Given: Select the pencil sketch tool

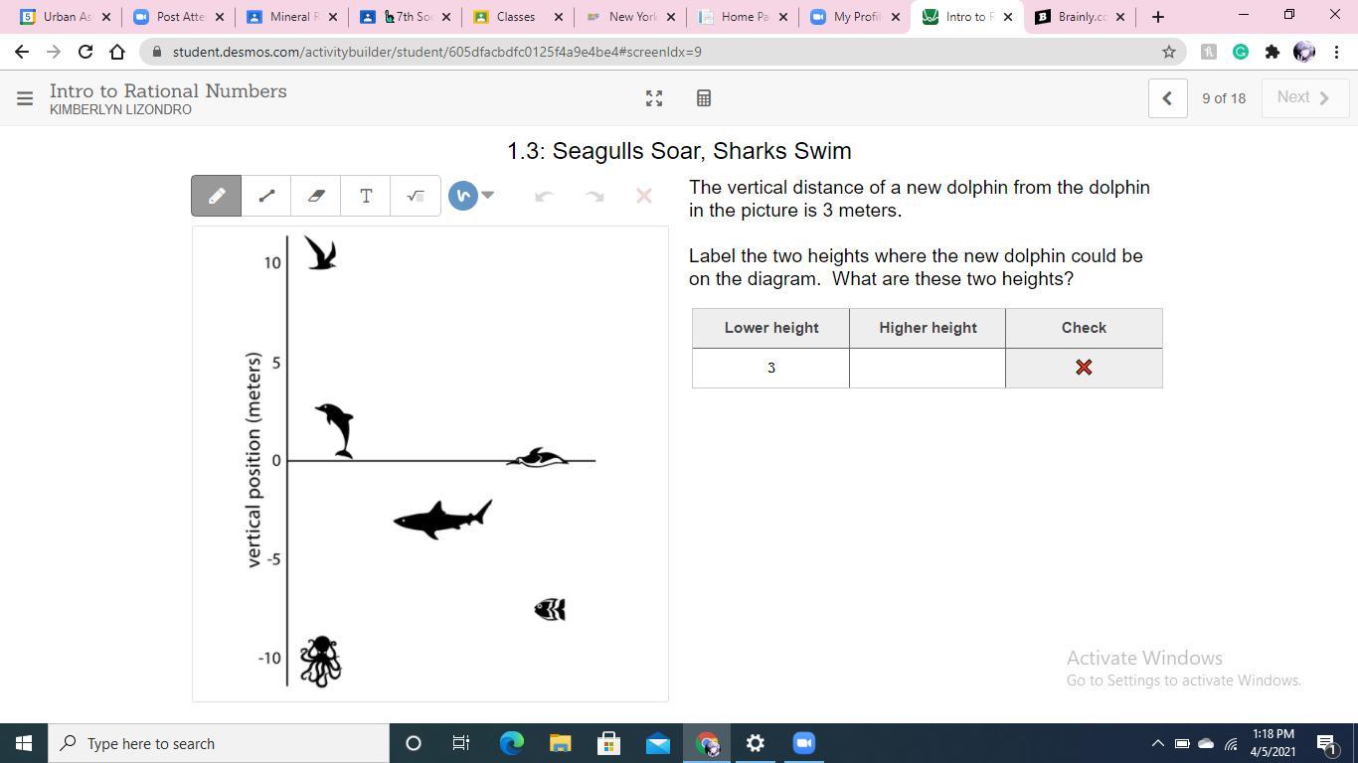Looking at the screenshot, I should click(x=217, y=196).
